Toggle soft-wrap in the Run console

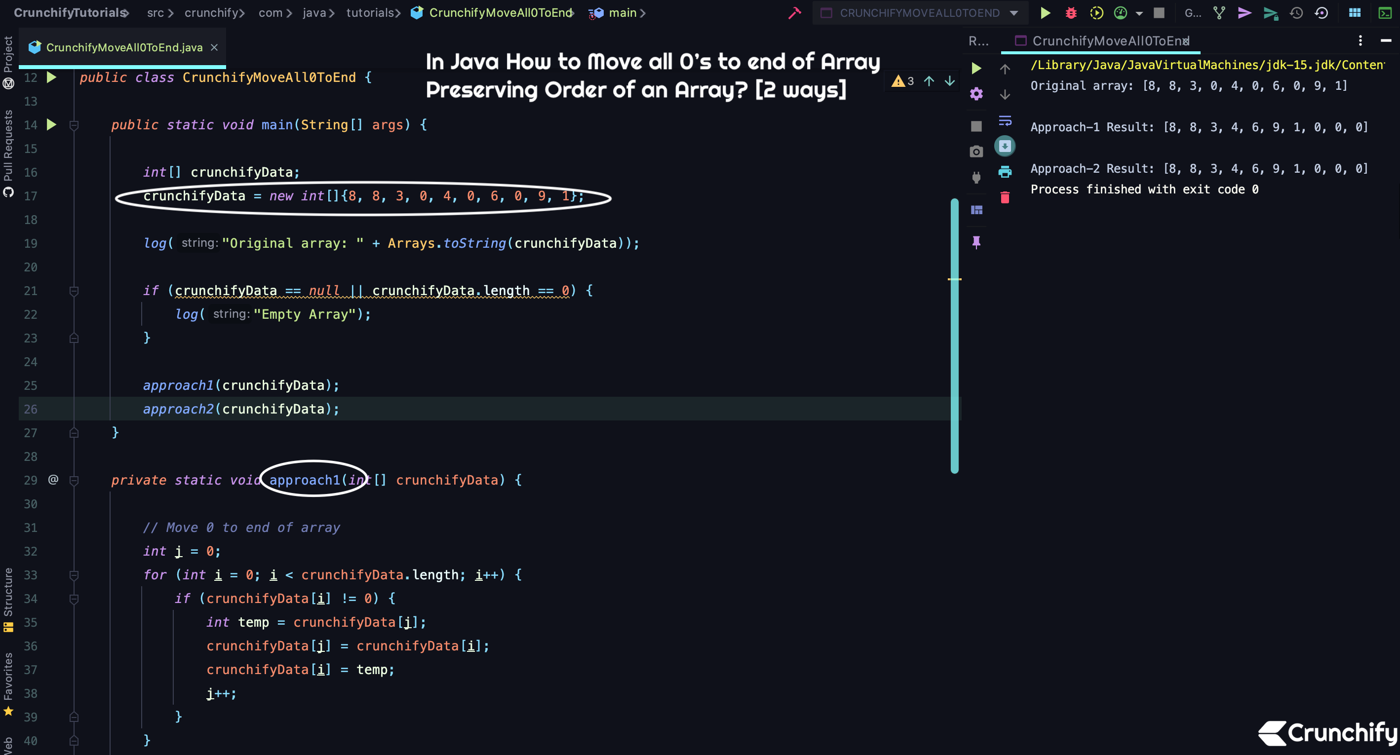coord(1005,120)
